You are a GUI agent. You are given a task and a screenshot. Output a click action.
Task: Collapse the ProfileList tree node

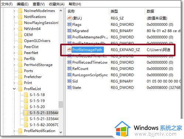[14, 89]
